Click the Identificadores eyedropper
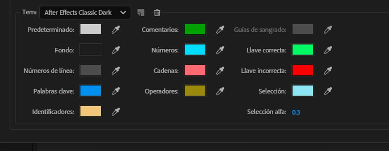Viewport: 389px width, 151px height. coord(115,112)
